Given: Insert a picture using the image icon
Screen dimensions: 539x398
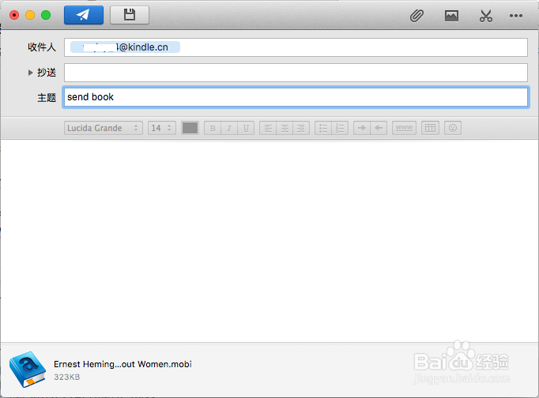Looking at the screenshot, I should click(451, 16).
